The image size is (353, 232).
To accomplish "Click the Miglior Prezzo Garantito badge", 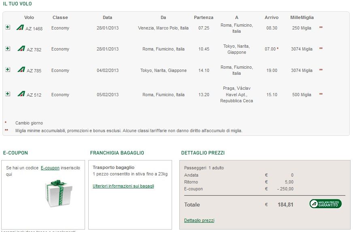I will [x=325, y=204].
